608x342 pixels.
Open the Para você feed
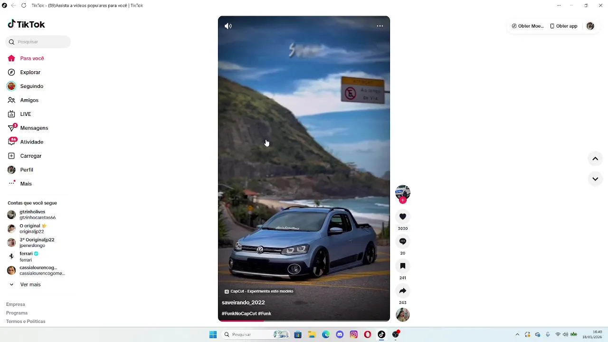tap(26, 58)
